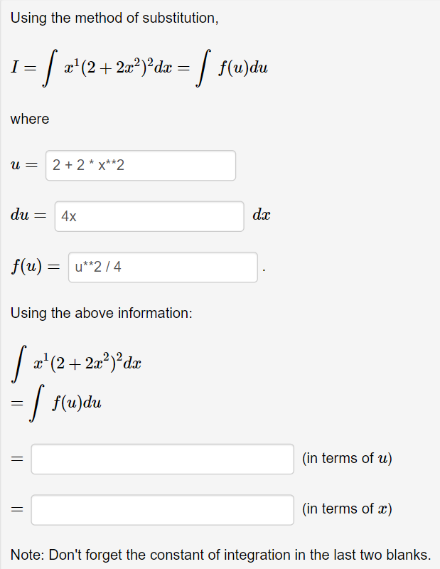Focus the empty box next to first equals sign
This screenshot has width=440, height=569.
pyautogui.click(x=161, y=459)
